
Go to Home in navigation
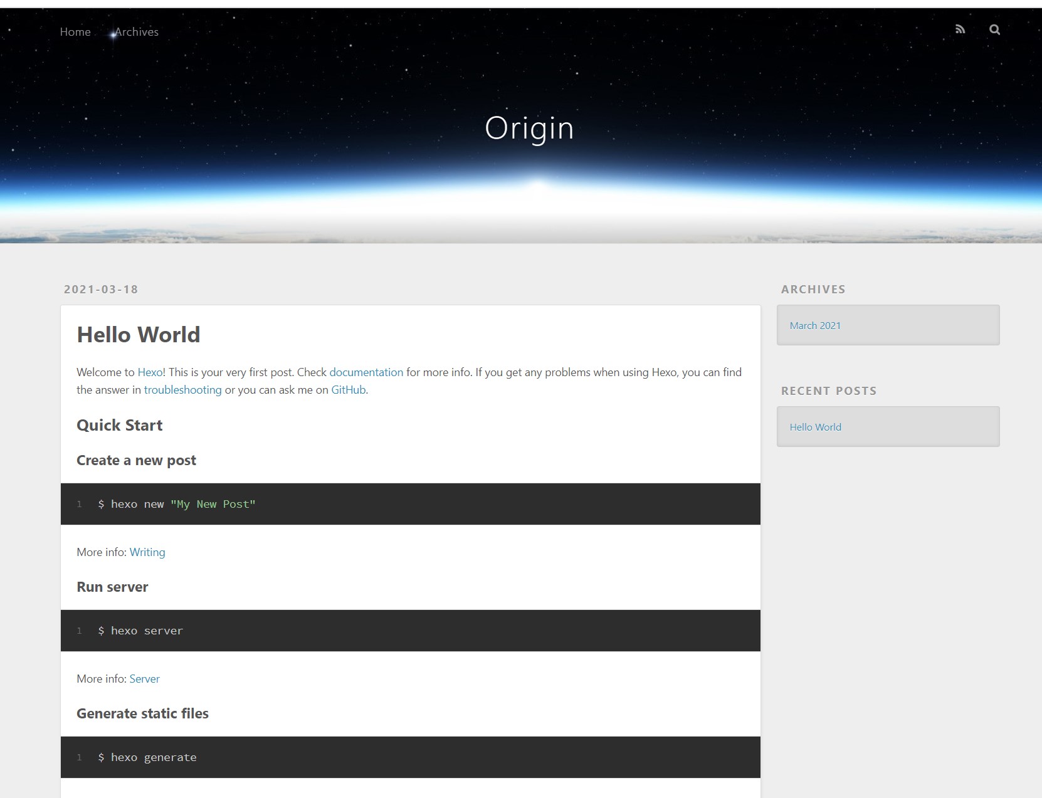point(75,32)
